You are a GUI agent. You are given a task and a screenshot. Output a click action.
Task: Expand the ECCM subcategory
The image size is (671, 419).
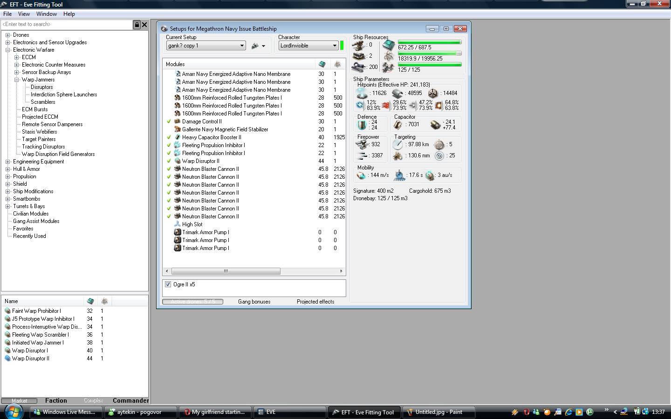[x=17, y=57]
